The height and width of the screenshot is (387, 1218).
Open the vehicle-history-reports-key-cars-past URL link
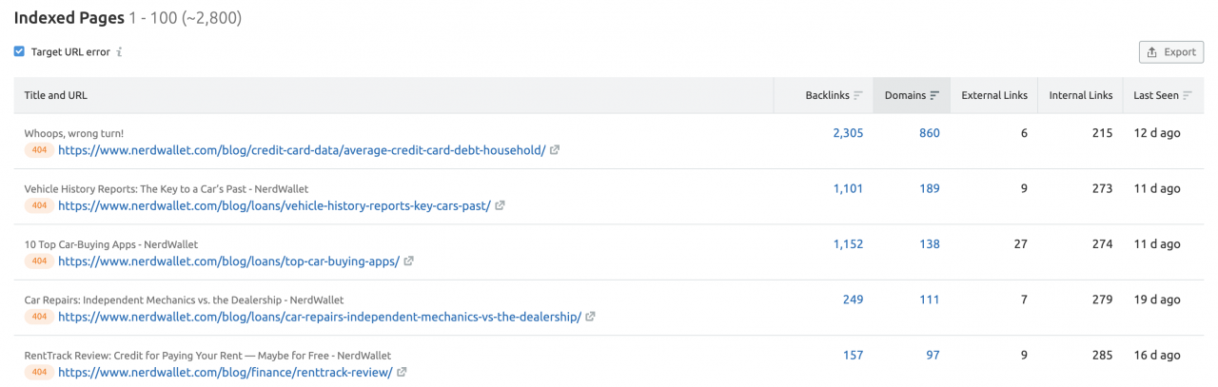point(274,205)
